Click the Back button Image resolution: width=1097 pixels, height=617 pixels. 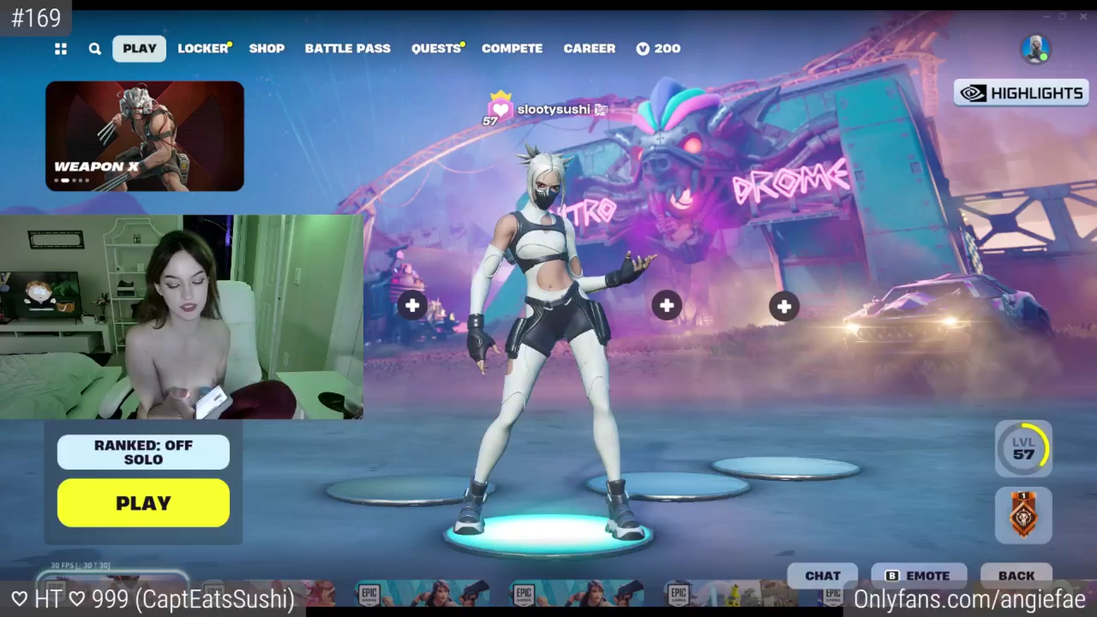click(1016, 575)
